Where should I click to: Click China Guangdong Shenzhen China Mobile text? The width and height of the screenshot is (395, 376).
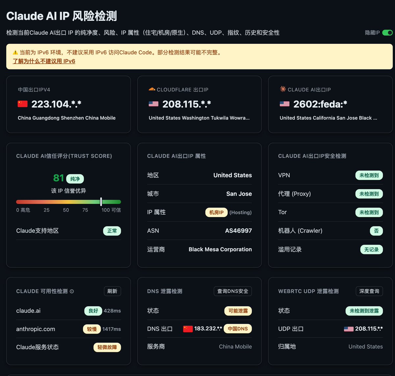pos(66,118)
